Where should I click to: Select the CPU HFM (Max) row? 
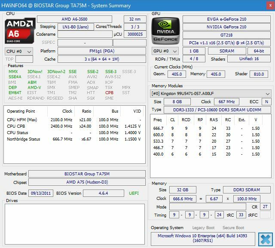pyautogui.click(x=73, y=120)
